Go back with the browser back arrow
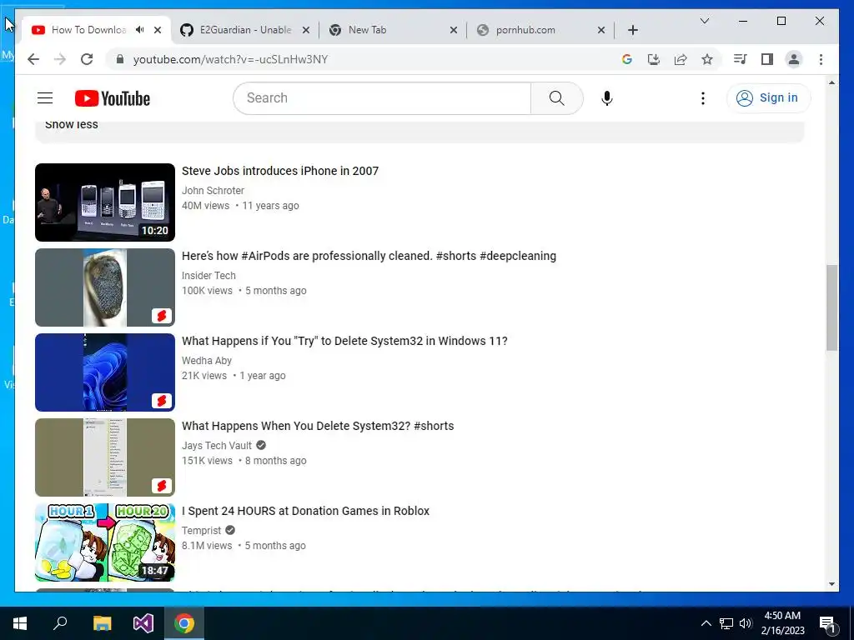Screen dimensions: 854x640 click(x=33, y=59)
